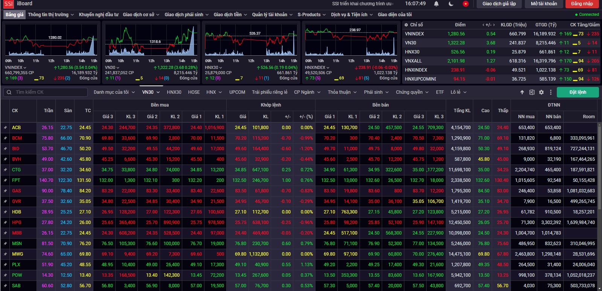Pin the HPG row
This screenshot has width=602, height=291.
pyautogui.click(x=5, y=222)
